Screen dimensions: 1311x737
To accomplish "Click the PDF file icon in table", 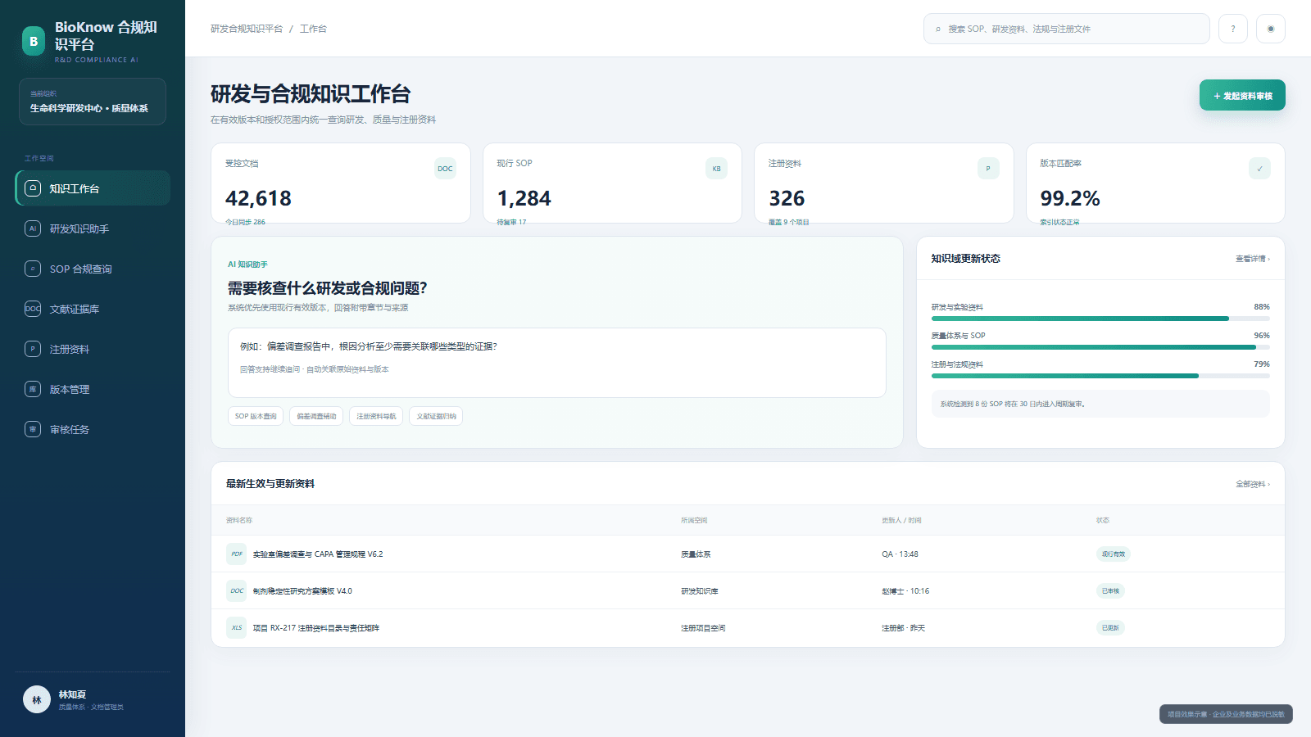I will point(237,554).
